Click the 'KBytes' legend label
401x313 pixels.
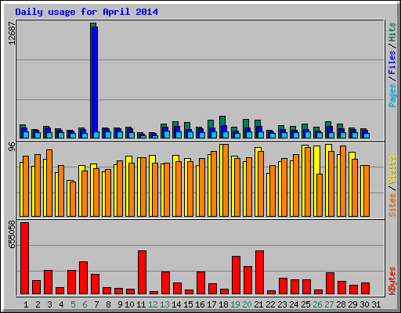(x=392, y=281)
